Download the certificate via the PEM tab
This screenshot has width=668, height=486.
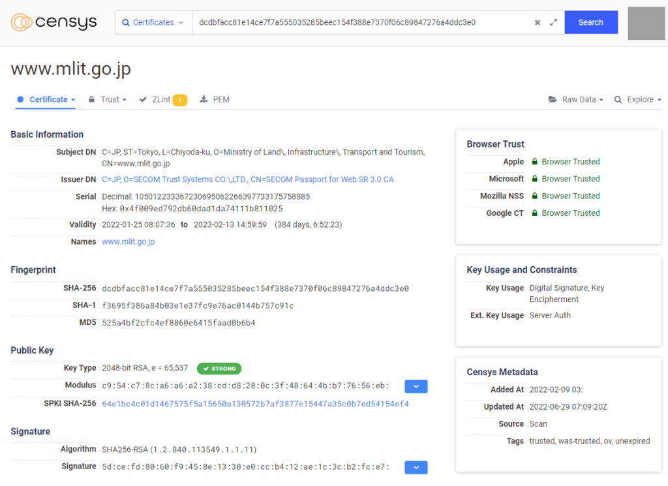coord(215,99)
